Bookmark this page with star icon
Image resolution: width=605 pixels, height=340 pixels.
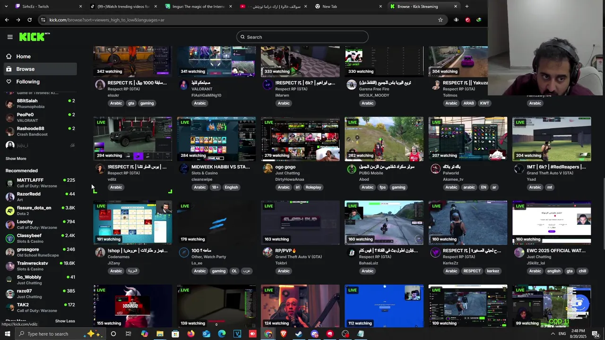tap(441, 20)
